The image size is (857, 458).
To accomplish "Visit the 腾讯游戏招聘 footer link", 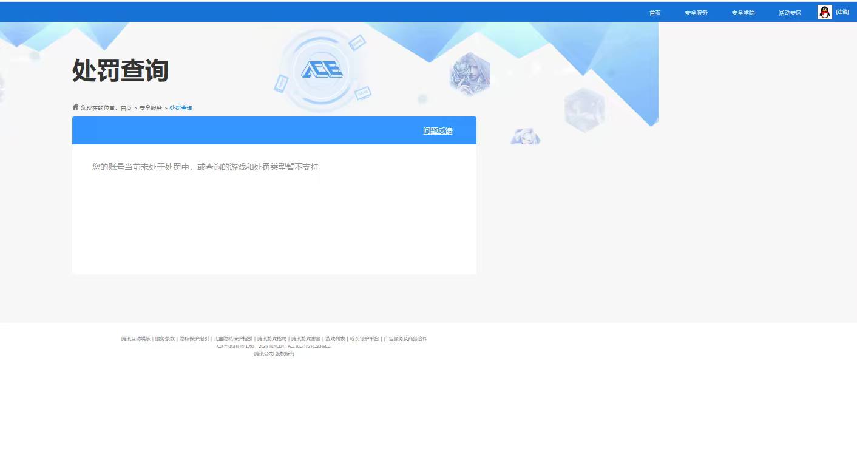I will (272, 338).
